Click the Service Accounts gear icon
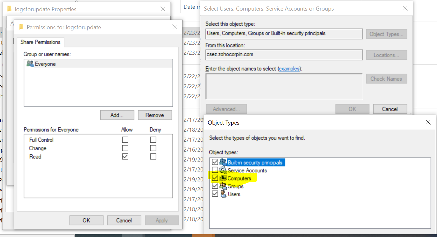 (223, 170)
